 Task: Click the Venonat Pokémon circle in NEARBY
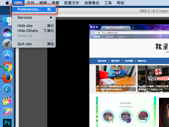point(126,116)
